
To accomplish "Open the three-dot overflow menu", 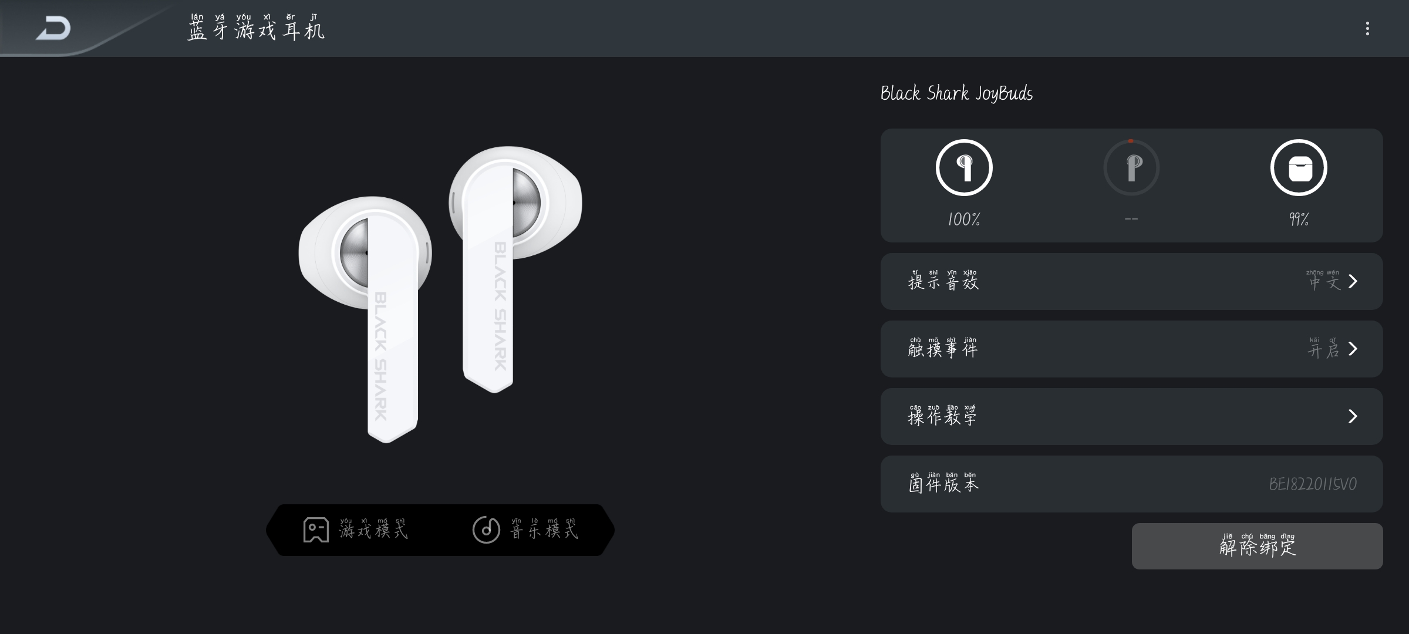I will coord(1367,29).
